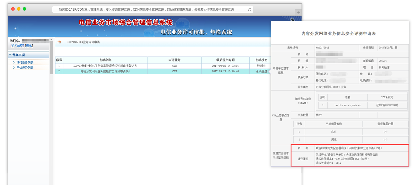
Task: Reload the page with the refresh icon
Action: [x=249, y=10]
